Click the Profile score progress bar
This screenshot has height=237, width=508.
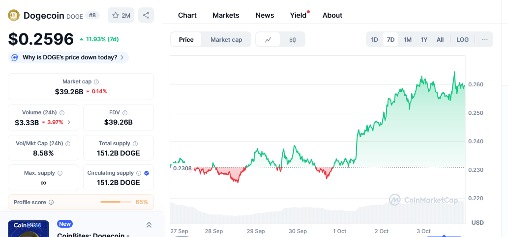(x=116, y=202)
